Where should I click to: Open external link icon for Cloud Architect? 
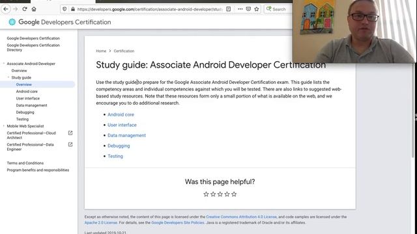[x=70, y=133]
